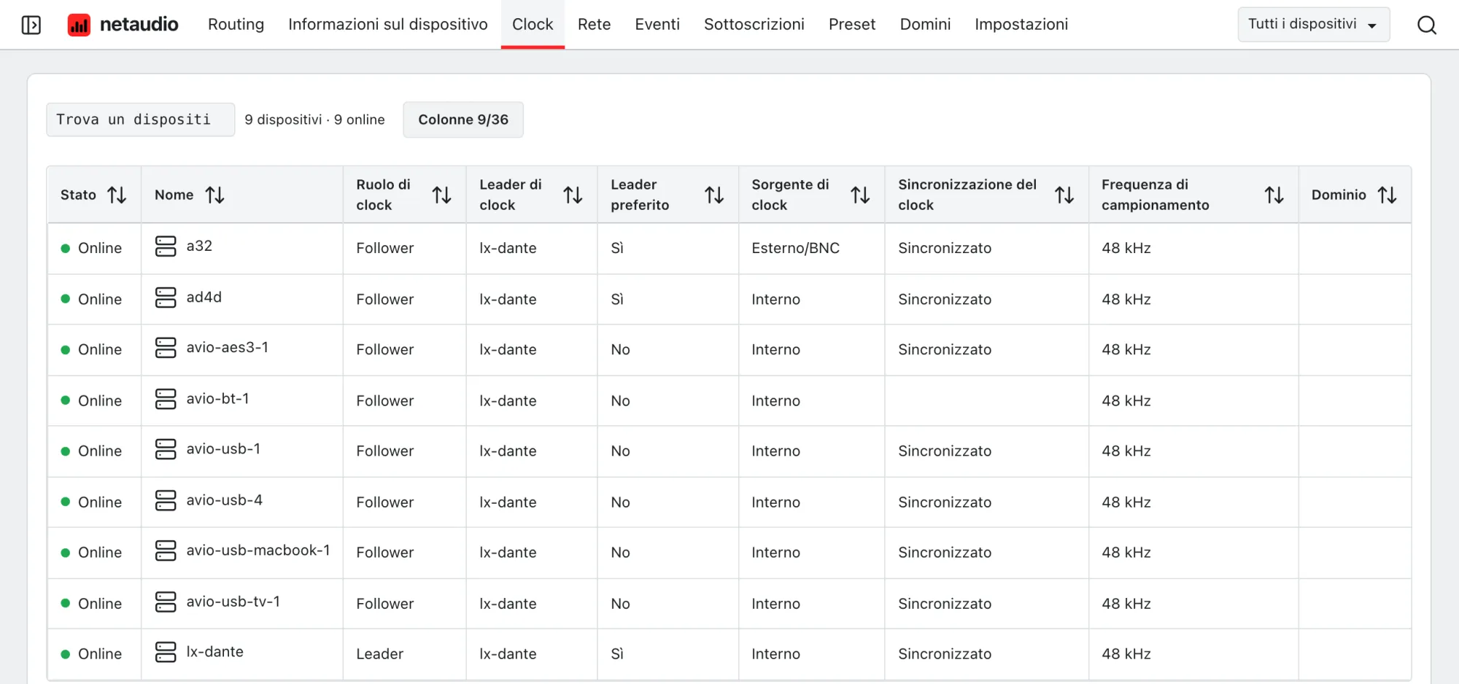1459x684 pixels.
Task: Open the search magnifier icon
Action: coord(1426,25)
